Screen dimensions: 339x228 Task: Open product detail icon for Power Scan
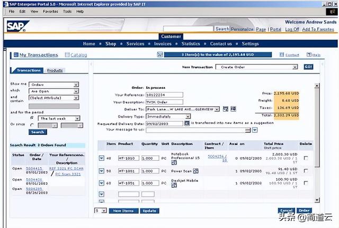(195, 171)
